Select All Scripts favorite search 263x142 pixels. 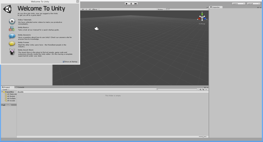10,101
